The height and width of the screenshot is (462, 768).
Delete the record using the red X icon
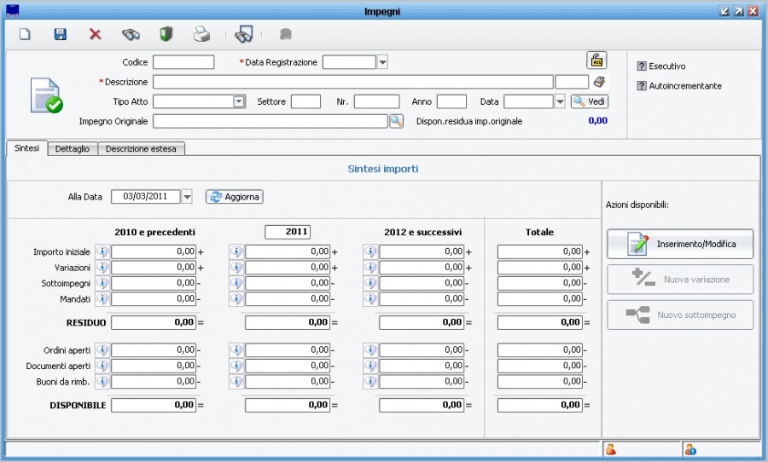[95, 35]
